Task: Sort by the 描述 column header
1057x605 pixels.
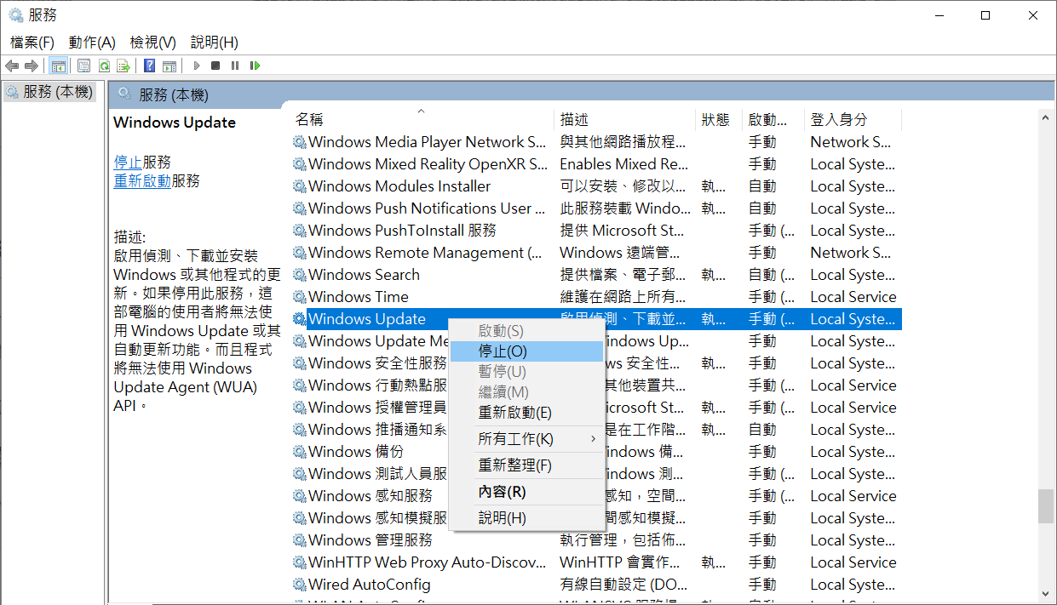Action: point(625,120)
